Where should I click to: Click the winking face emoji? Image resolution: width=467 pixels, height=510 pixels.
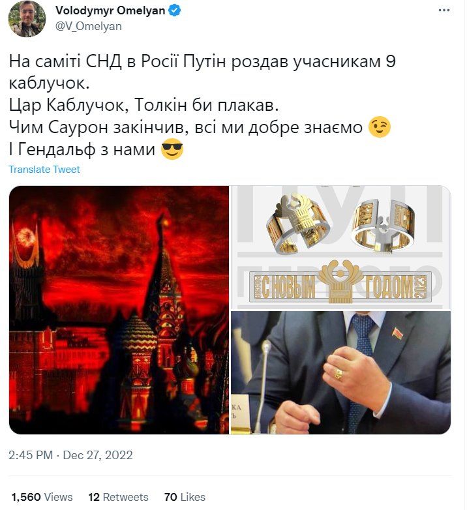click(379, 127)
